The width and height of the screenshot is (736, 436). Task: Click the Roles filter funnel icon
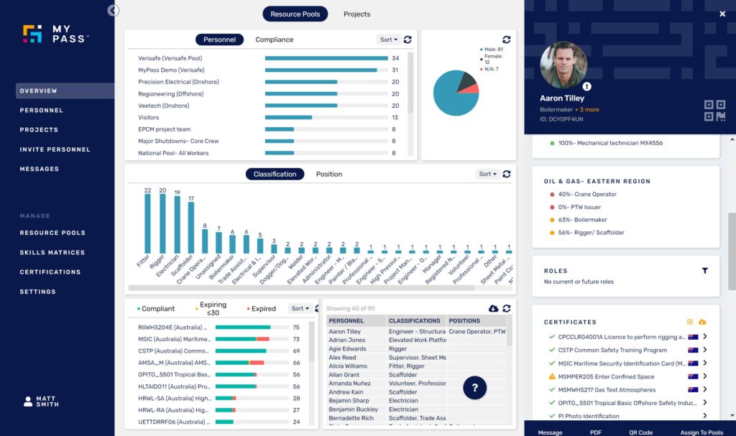click(704, 271)
